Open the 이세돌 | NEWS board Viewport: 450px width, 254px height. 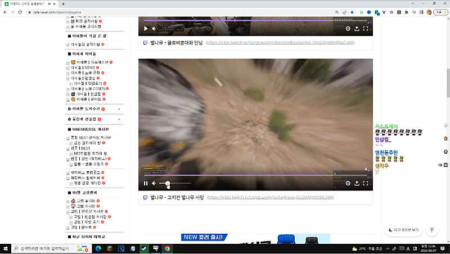[83, 68]
